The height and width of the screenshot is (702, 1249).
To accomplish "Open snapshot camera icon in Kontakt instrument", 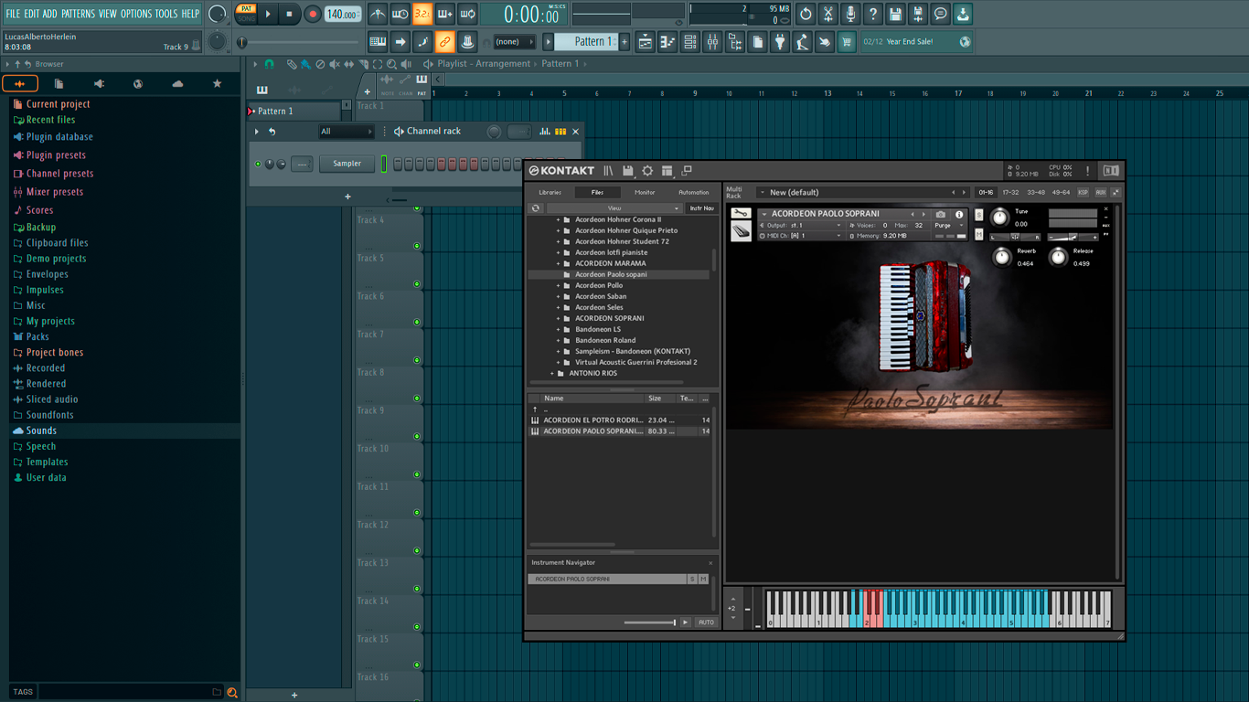I will click(x=941, y=214).
